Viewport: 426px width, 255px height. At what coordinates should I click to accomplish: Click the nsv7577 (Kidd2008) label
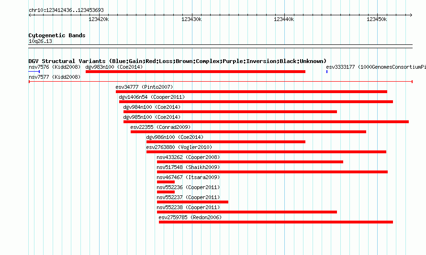(55, 77)
